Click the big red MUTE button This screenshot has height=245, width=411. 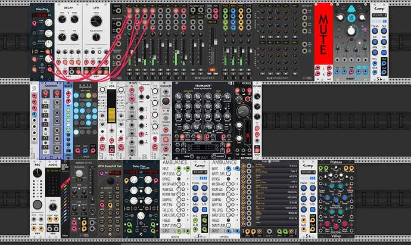click(x=323, y=34)
